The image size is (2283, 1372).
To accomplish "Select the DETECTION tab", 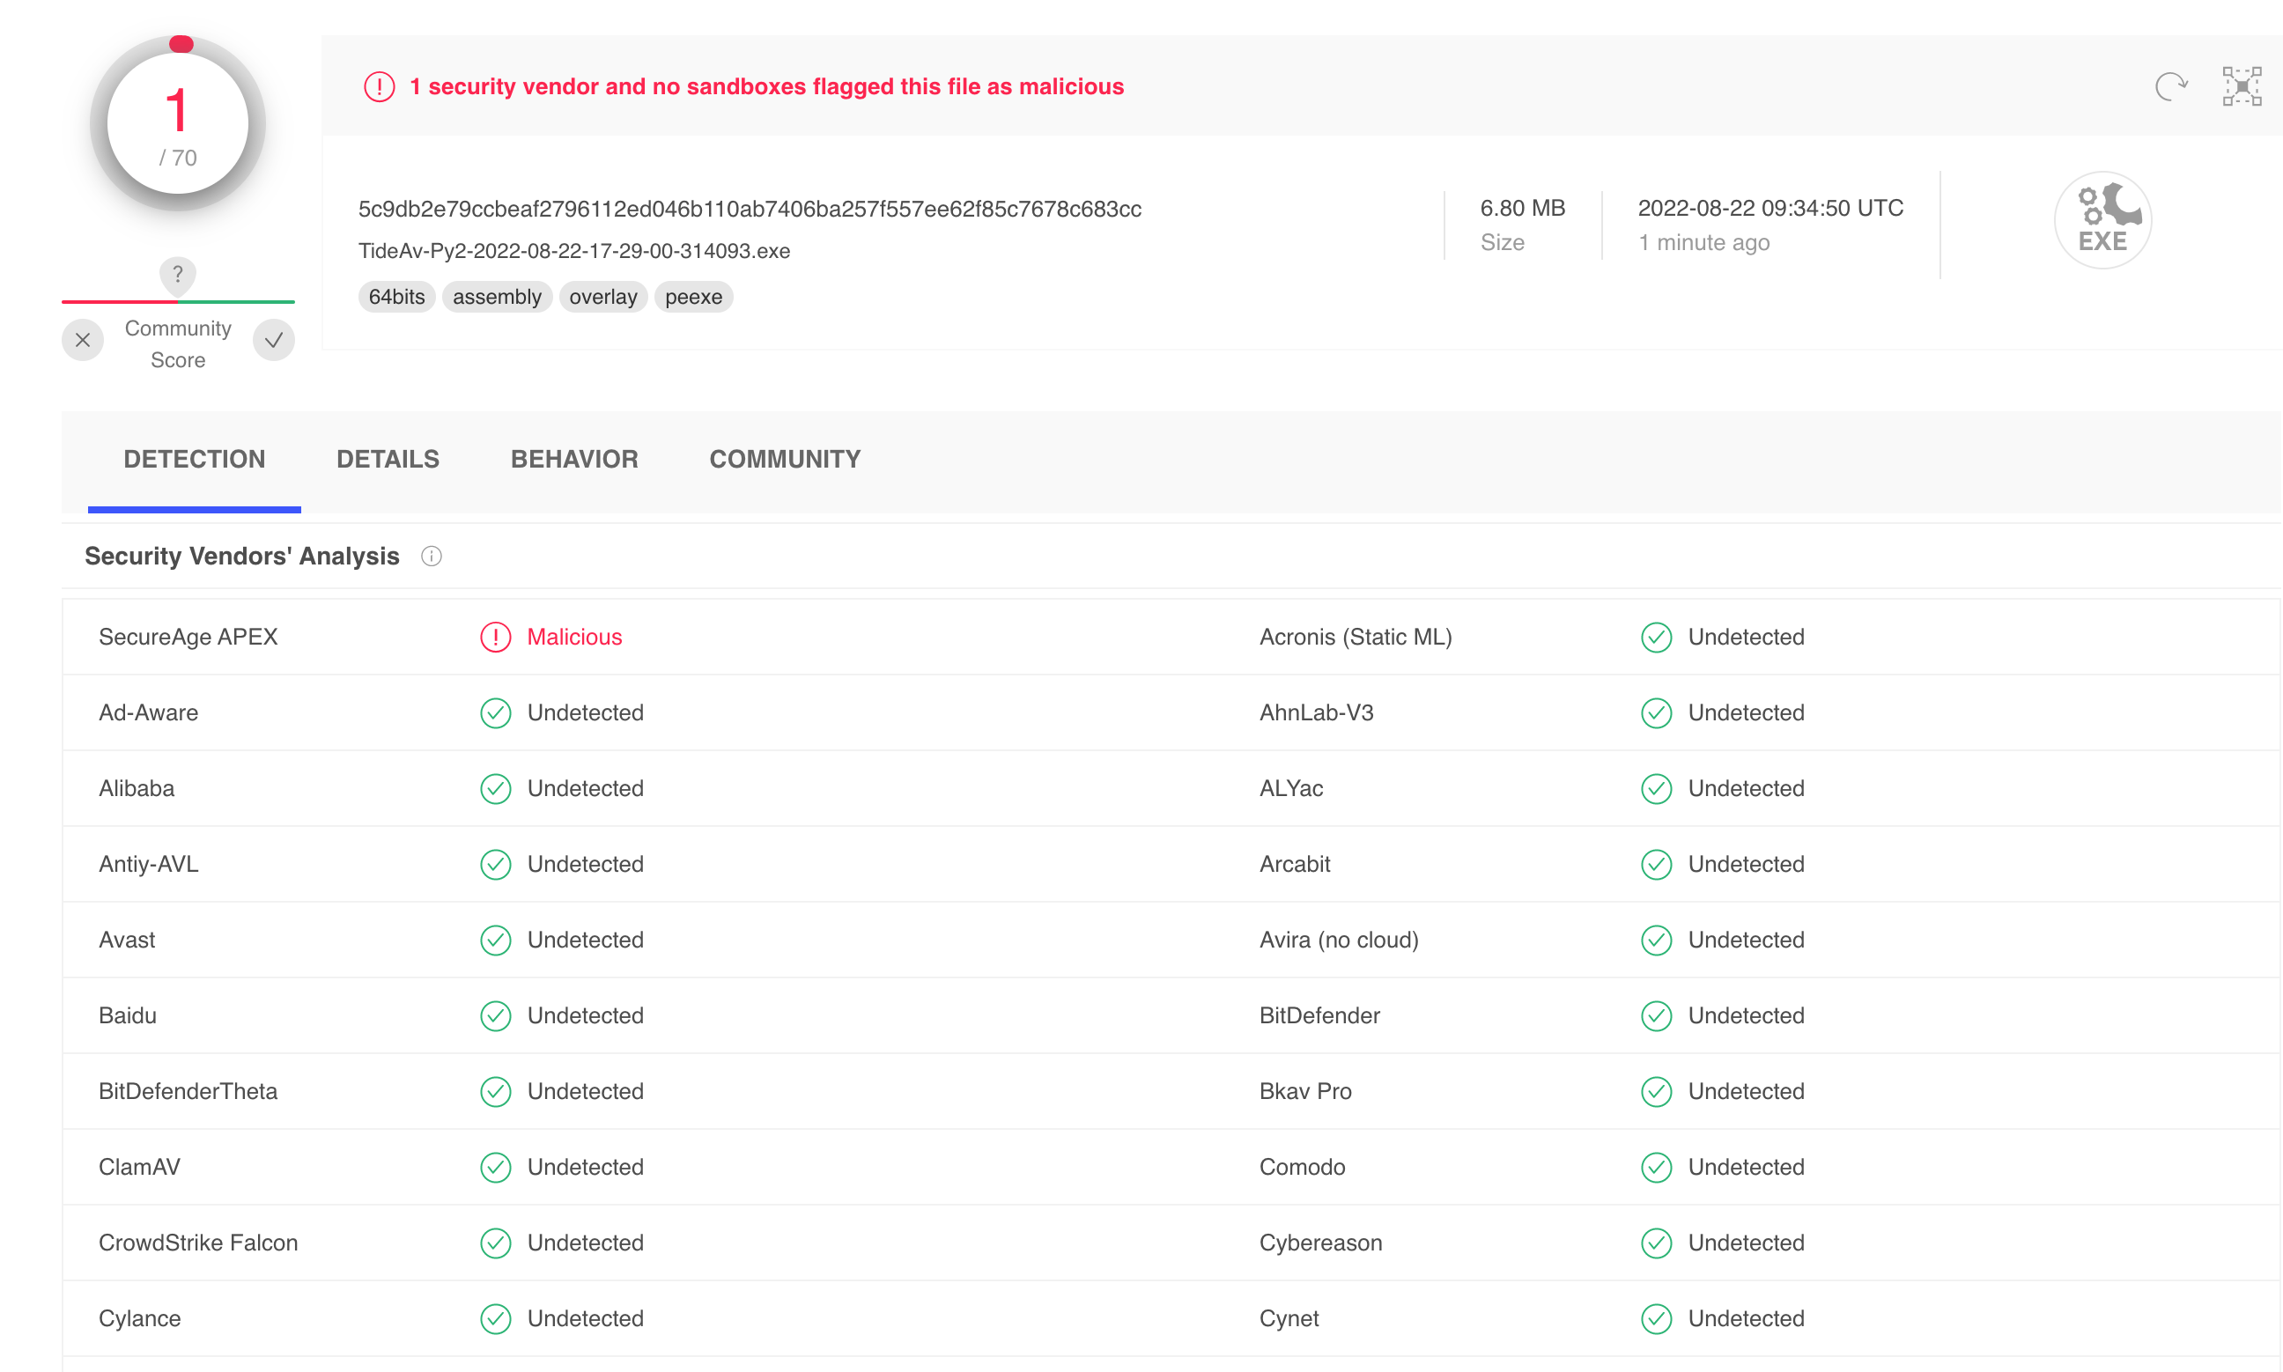I will [x=194, y=460].
